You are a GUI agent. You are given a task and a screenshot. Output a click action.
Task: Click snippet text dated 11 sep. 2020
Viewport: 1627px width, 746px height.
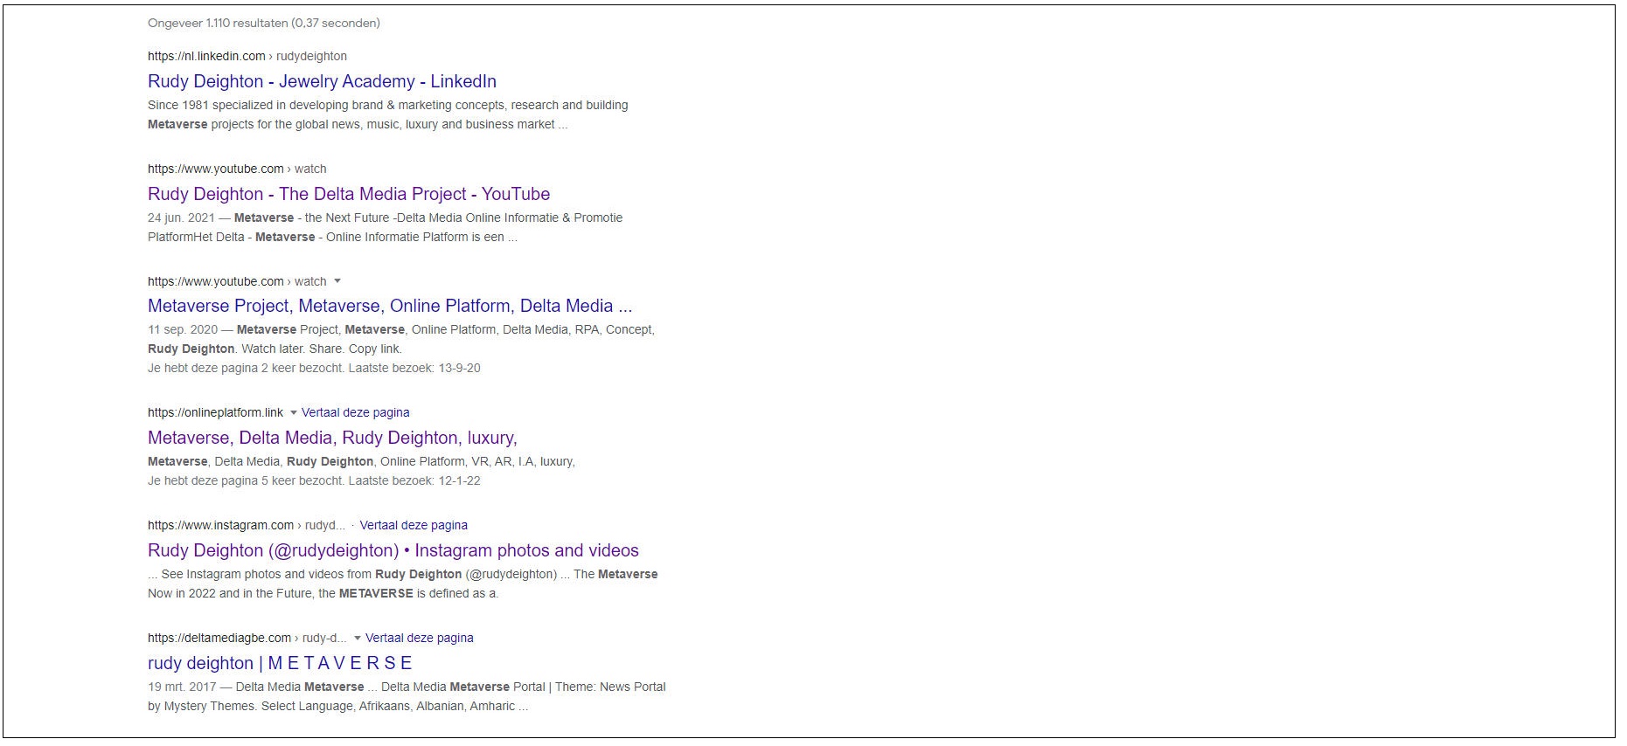point(401,339)
